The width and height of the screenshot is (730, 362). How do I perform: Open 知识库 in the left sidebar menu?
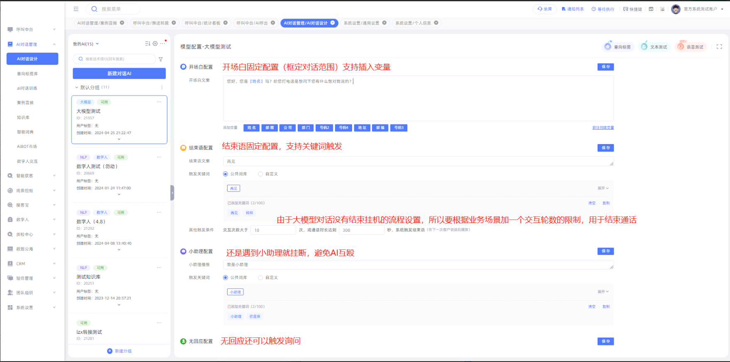pyautogui.click(x=23, y=117)
